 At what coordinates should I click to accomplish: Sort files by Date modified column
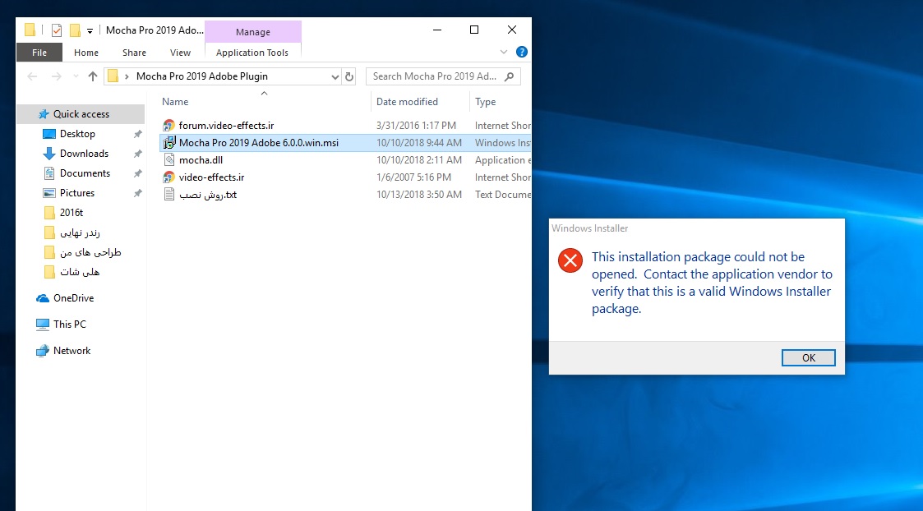tap(408, 102)
